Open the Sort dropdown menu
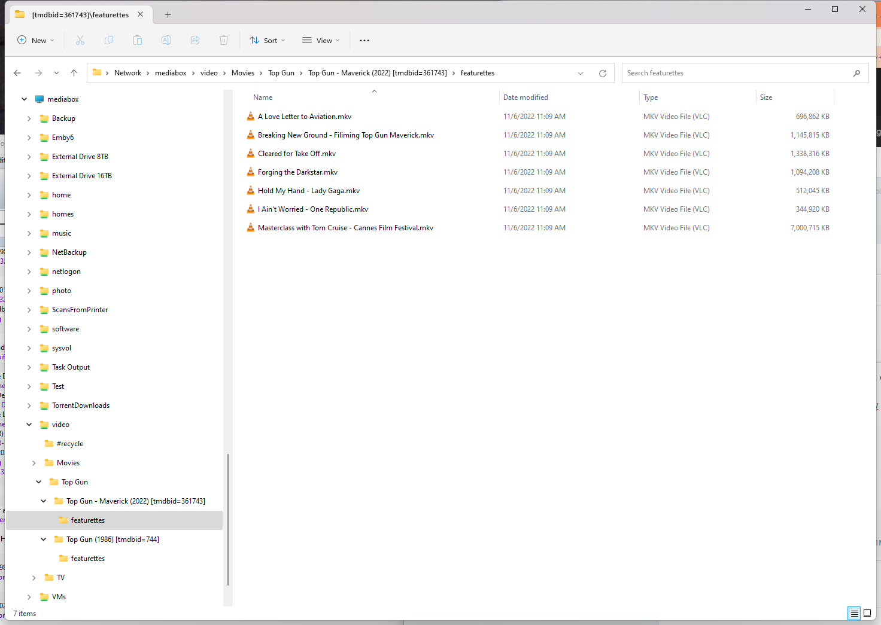Screen dimensions: 881x625 (x=268, y=40)
